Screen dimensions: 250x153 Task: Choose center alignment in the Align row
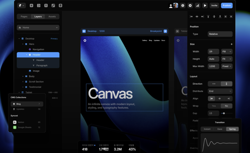coord(220,99)
